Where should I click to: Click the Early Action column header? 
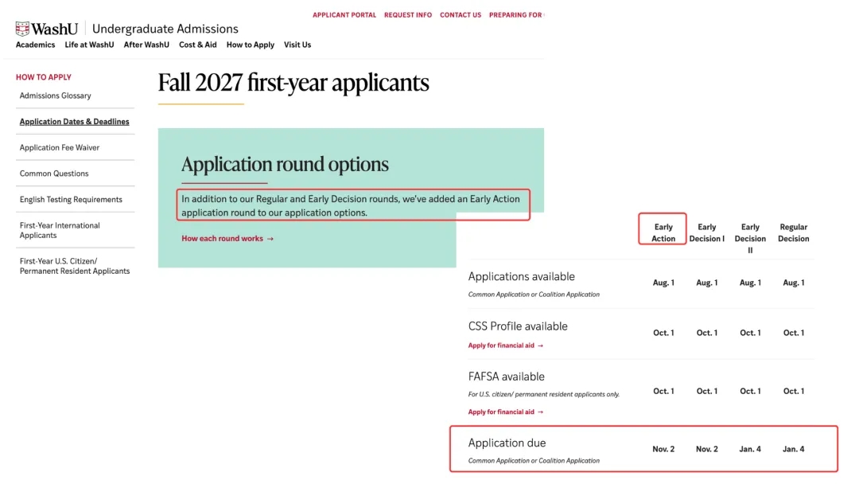[x=663, y=232]
